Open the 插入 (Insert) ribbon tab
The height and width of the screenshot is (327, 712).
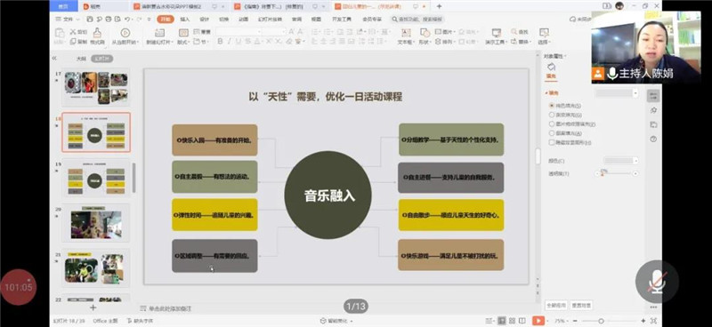[x=185, y=20]
